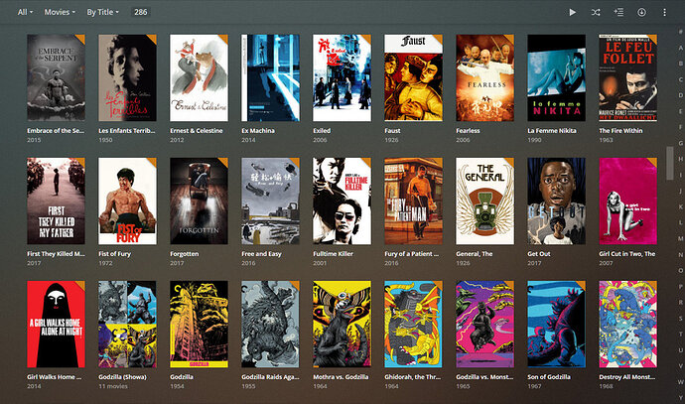Screen dimensions: 685x404
Task: Shuffle the movie library
Action: (x=596, y=12)
